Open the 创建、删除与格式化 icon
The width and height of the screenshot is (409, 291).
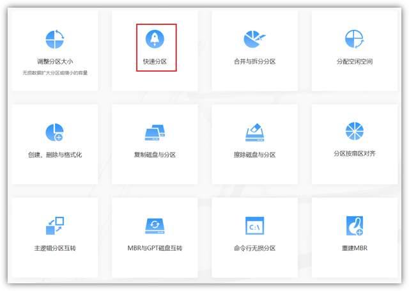pyautogui.click(x=55, y=132)
